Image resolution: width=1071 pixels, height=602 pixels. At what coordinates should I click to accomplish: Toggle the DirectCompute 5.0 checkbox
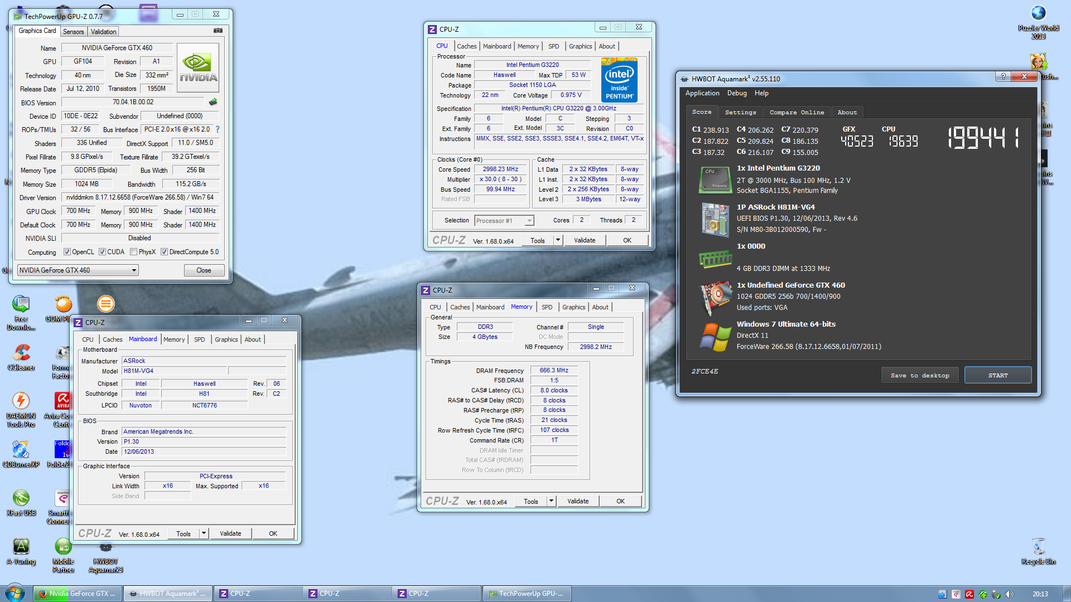(x=164, y=252)
